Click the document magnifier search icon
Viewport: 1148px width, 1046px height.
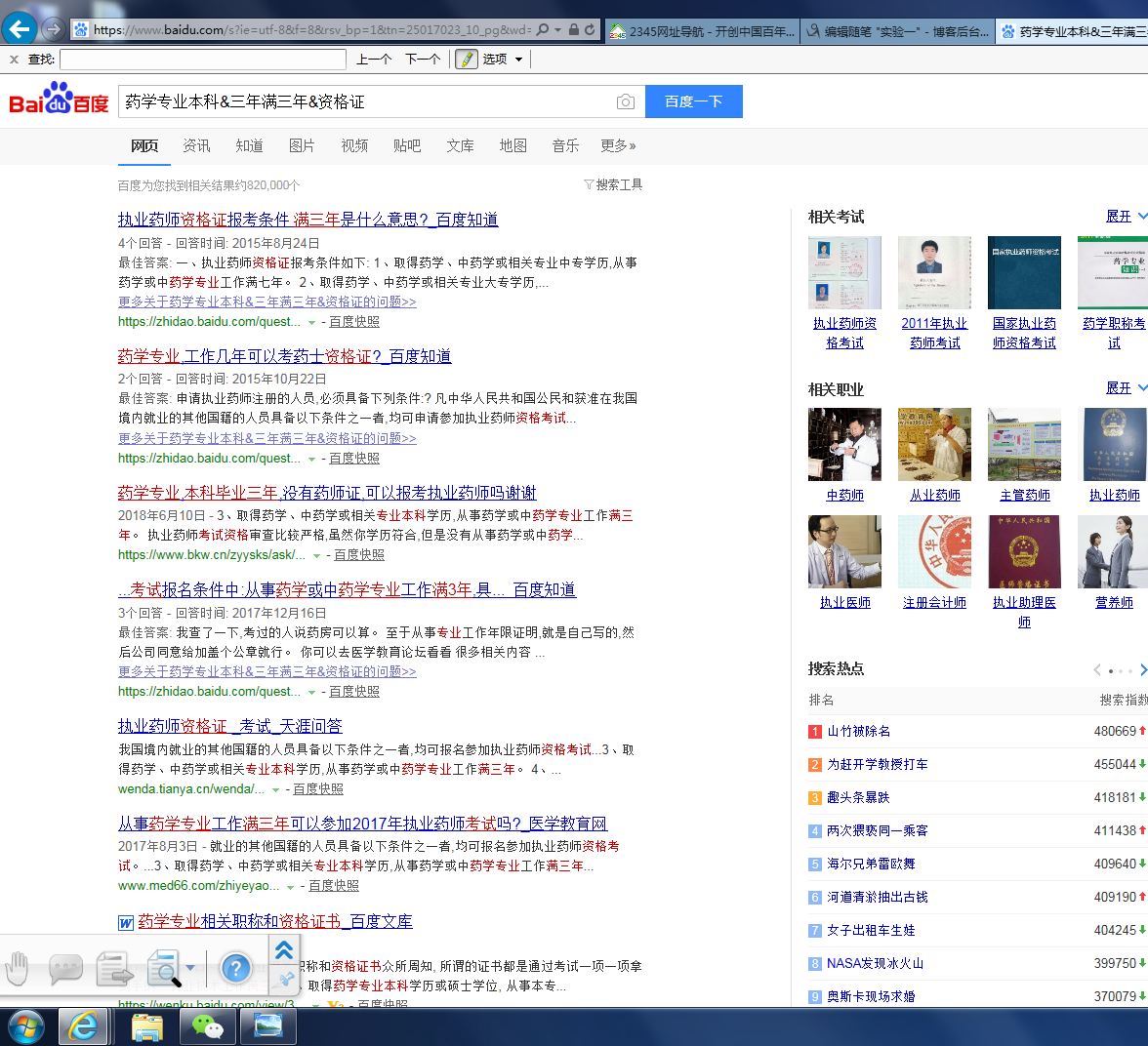click(x=164, y=968)
